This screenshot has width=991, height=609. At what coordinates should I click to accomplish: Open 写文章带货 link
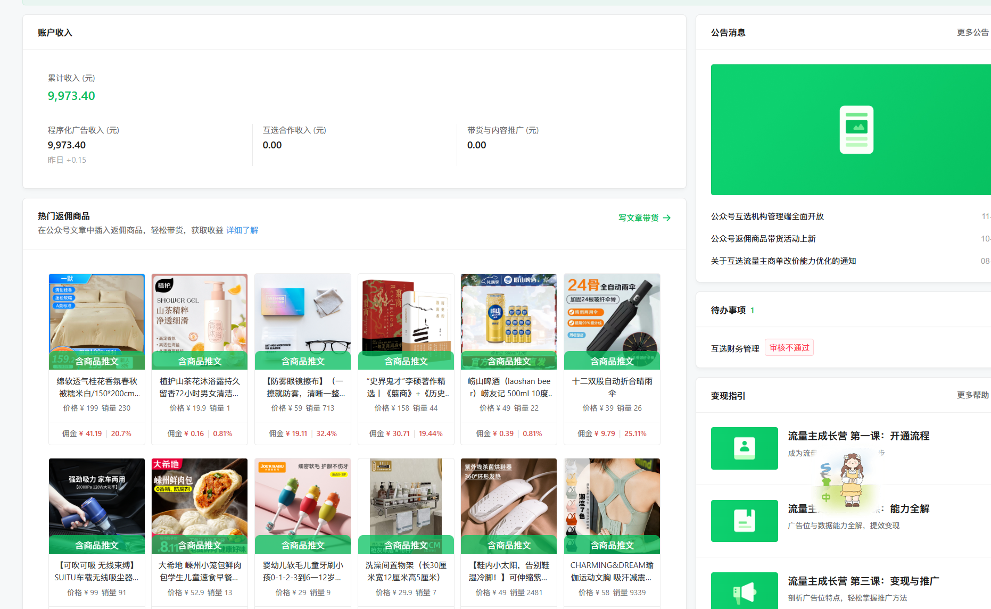638,218
